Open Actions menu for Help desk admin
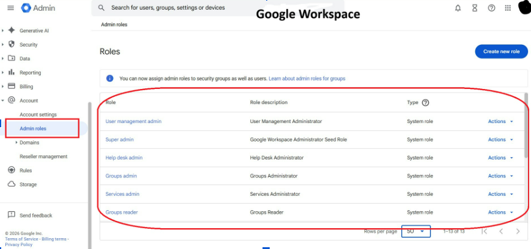The height and width of the screenshot is (249, 531). [501, 158]
